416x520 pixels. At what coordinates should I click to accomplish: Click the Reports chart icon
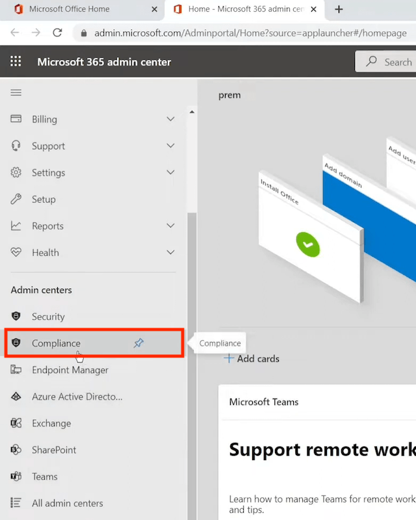point(16,226)
